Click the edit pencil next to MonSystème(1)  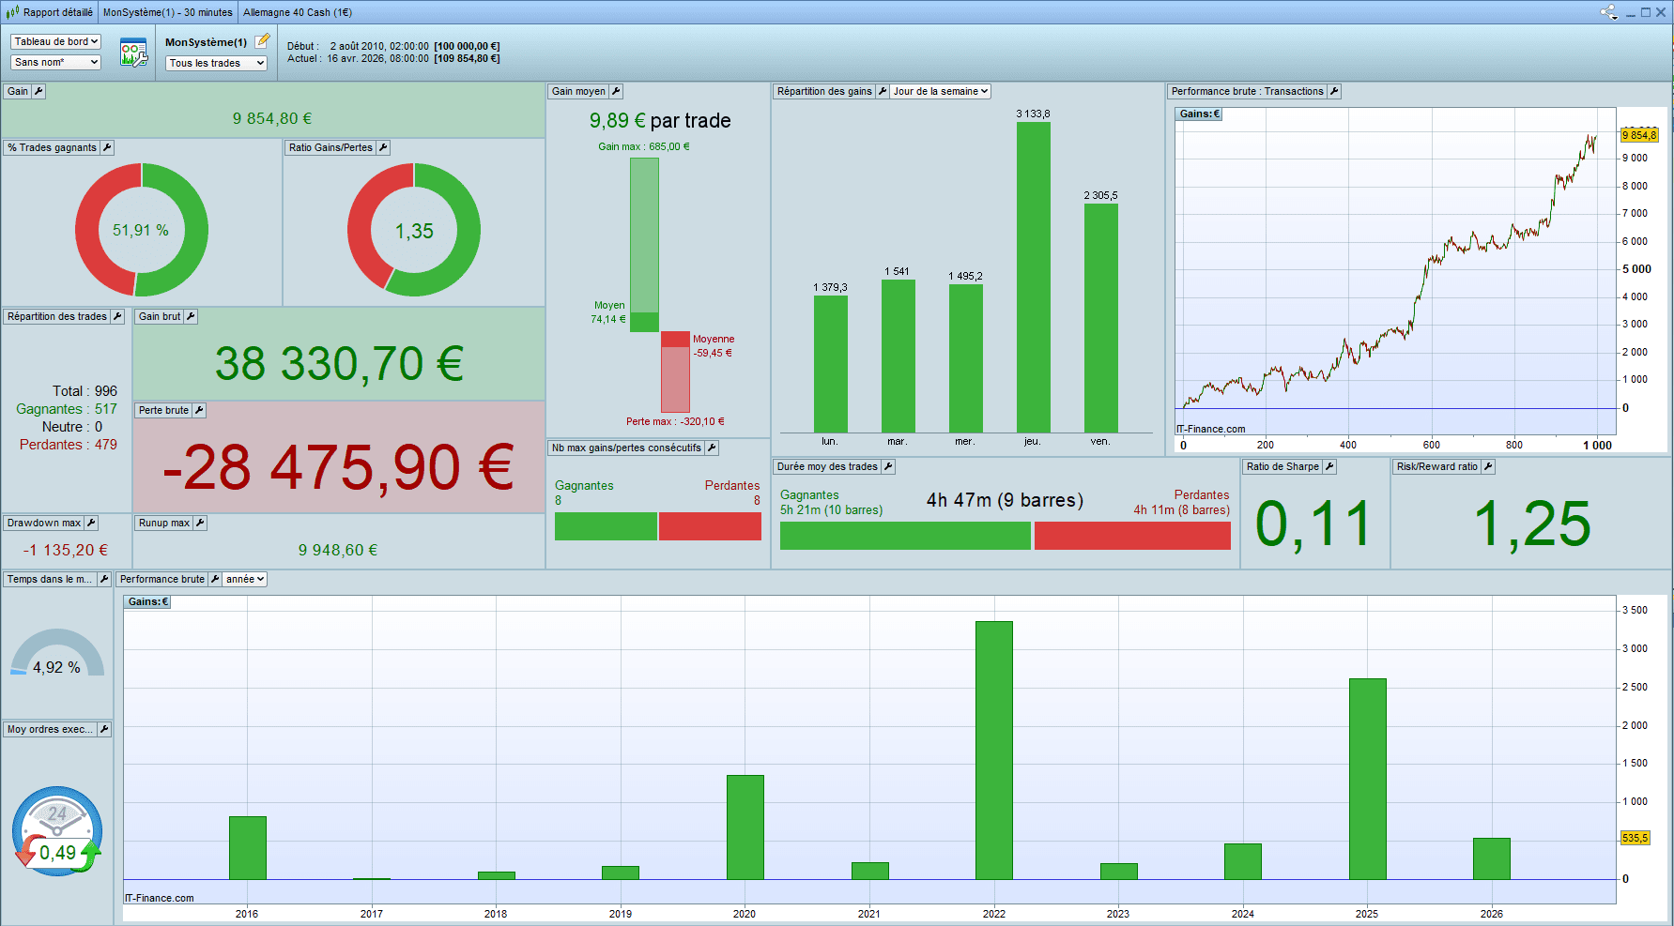262,41
